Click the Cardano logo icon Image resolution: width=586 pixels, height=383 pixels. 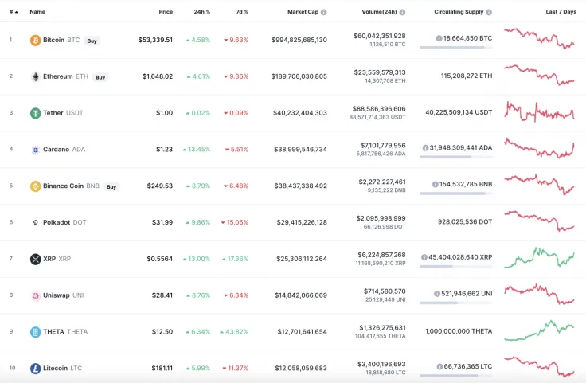coord(35,150)
